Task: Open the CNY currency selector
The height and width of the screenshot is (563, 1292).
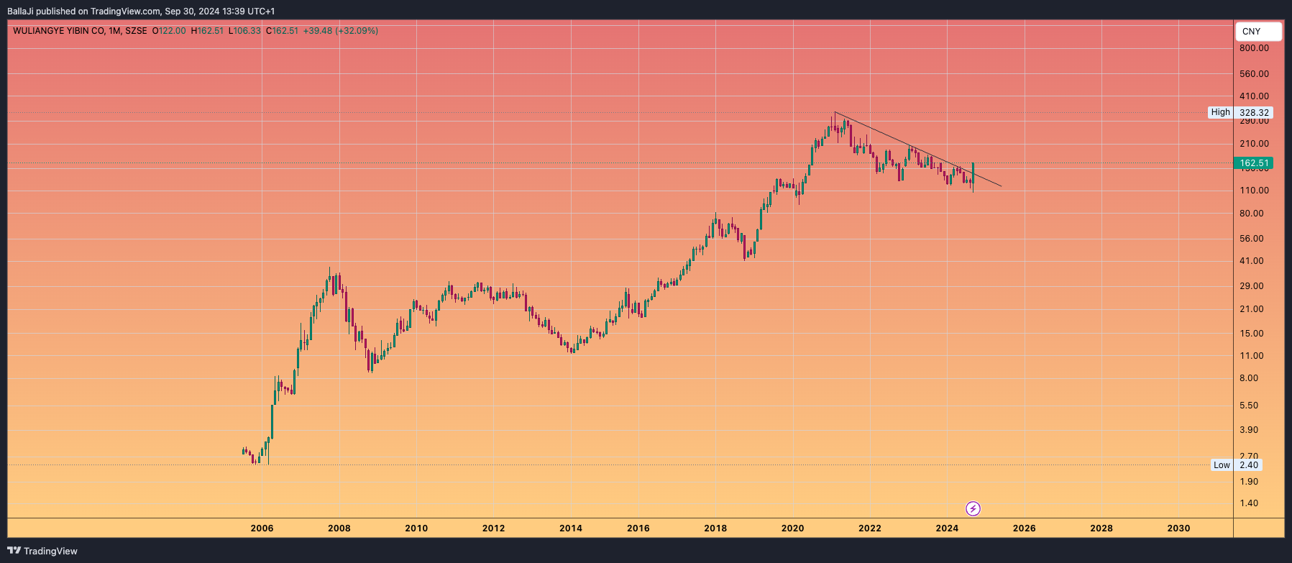Action: tap(1258, 32)
